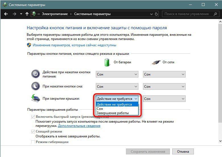Click the shield icon beside settings link

29,45
